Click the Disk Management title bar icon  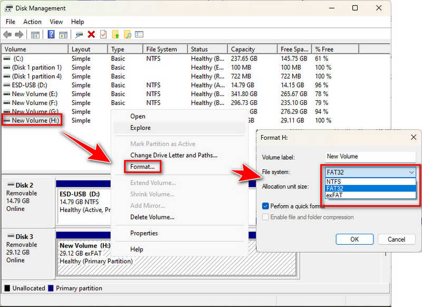(x=8, y=8)
